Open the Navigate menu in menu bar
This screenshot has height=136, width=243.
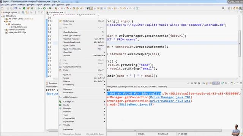30,5
